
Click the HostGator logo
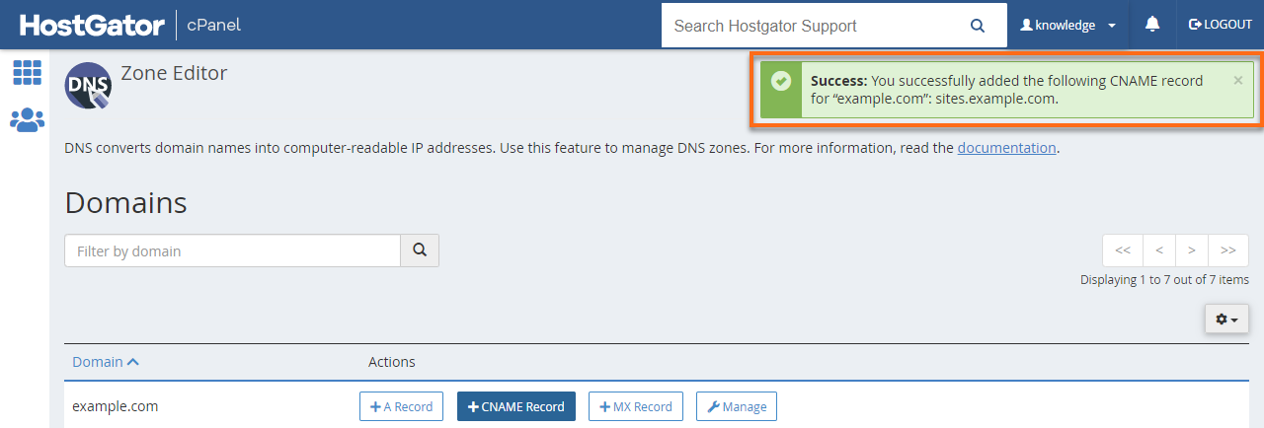(x=92, y=25)
